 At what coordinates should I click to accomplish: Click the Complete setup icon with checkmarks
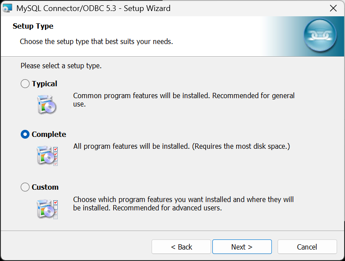[x=47, y=156]
